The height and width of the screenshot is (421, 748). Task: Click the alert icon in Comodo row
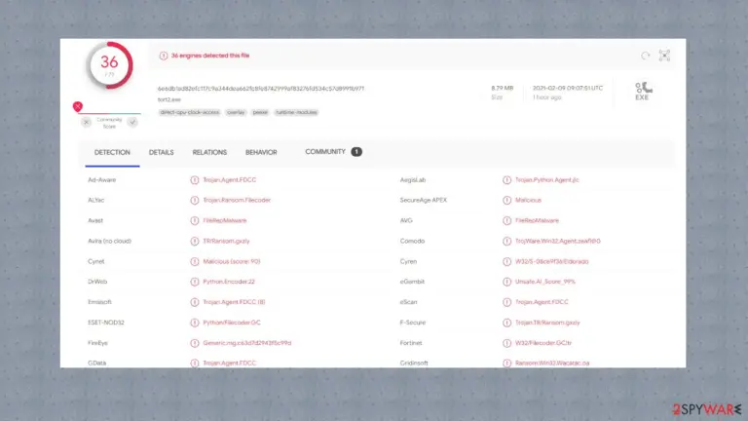506,241
